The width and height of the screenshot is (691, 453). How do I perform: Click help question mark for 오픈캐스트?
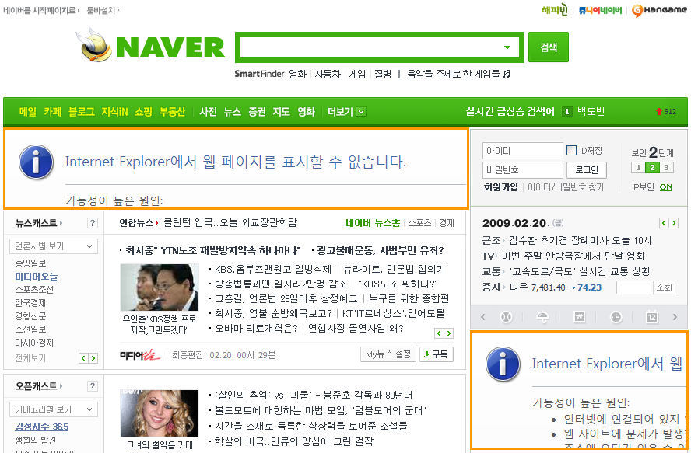coord(92,386)
